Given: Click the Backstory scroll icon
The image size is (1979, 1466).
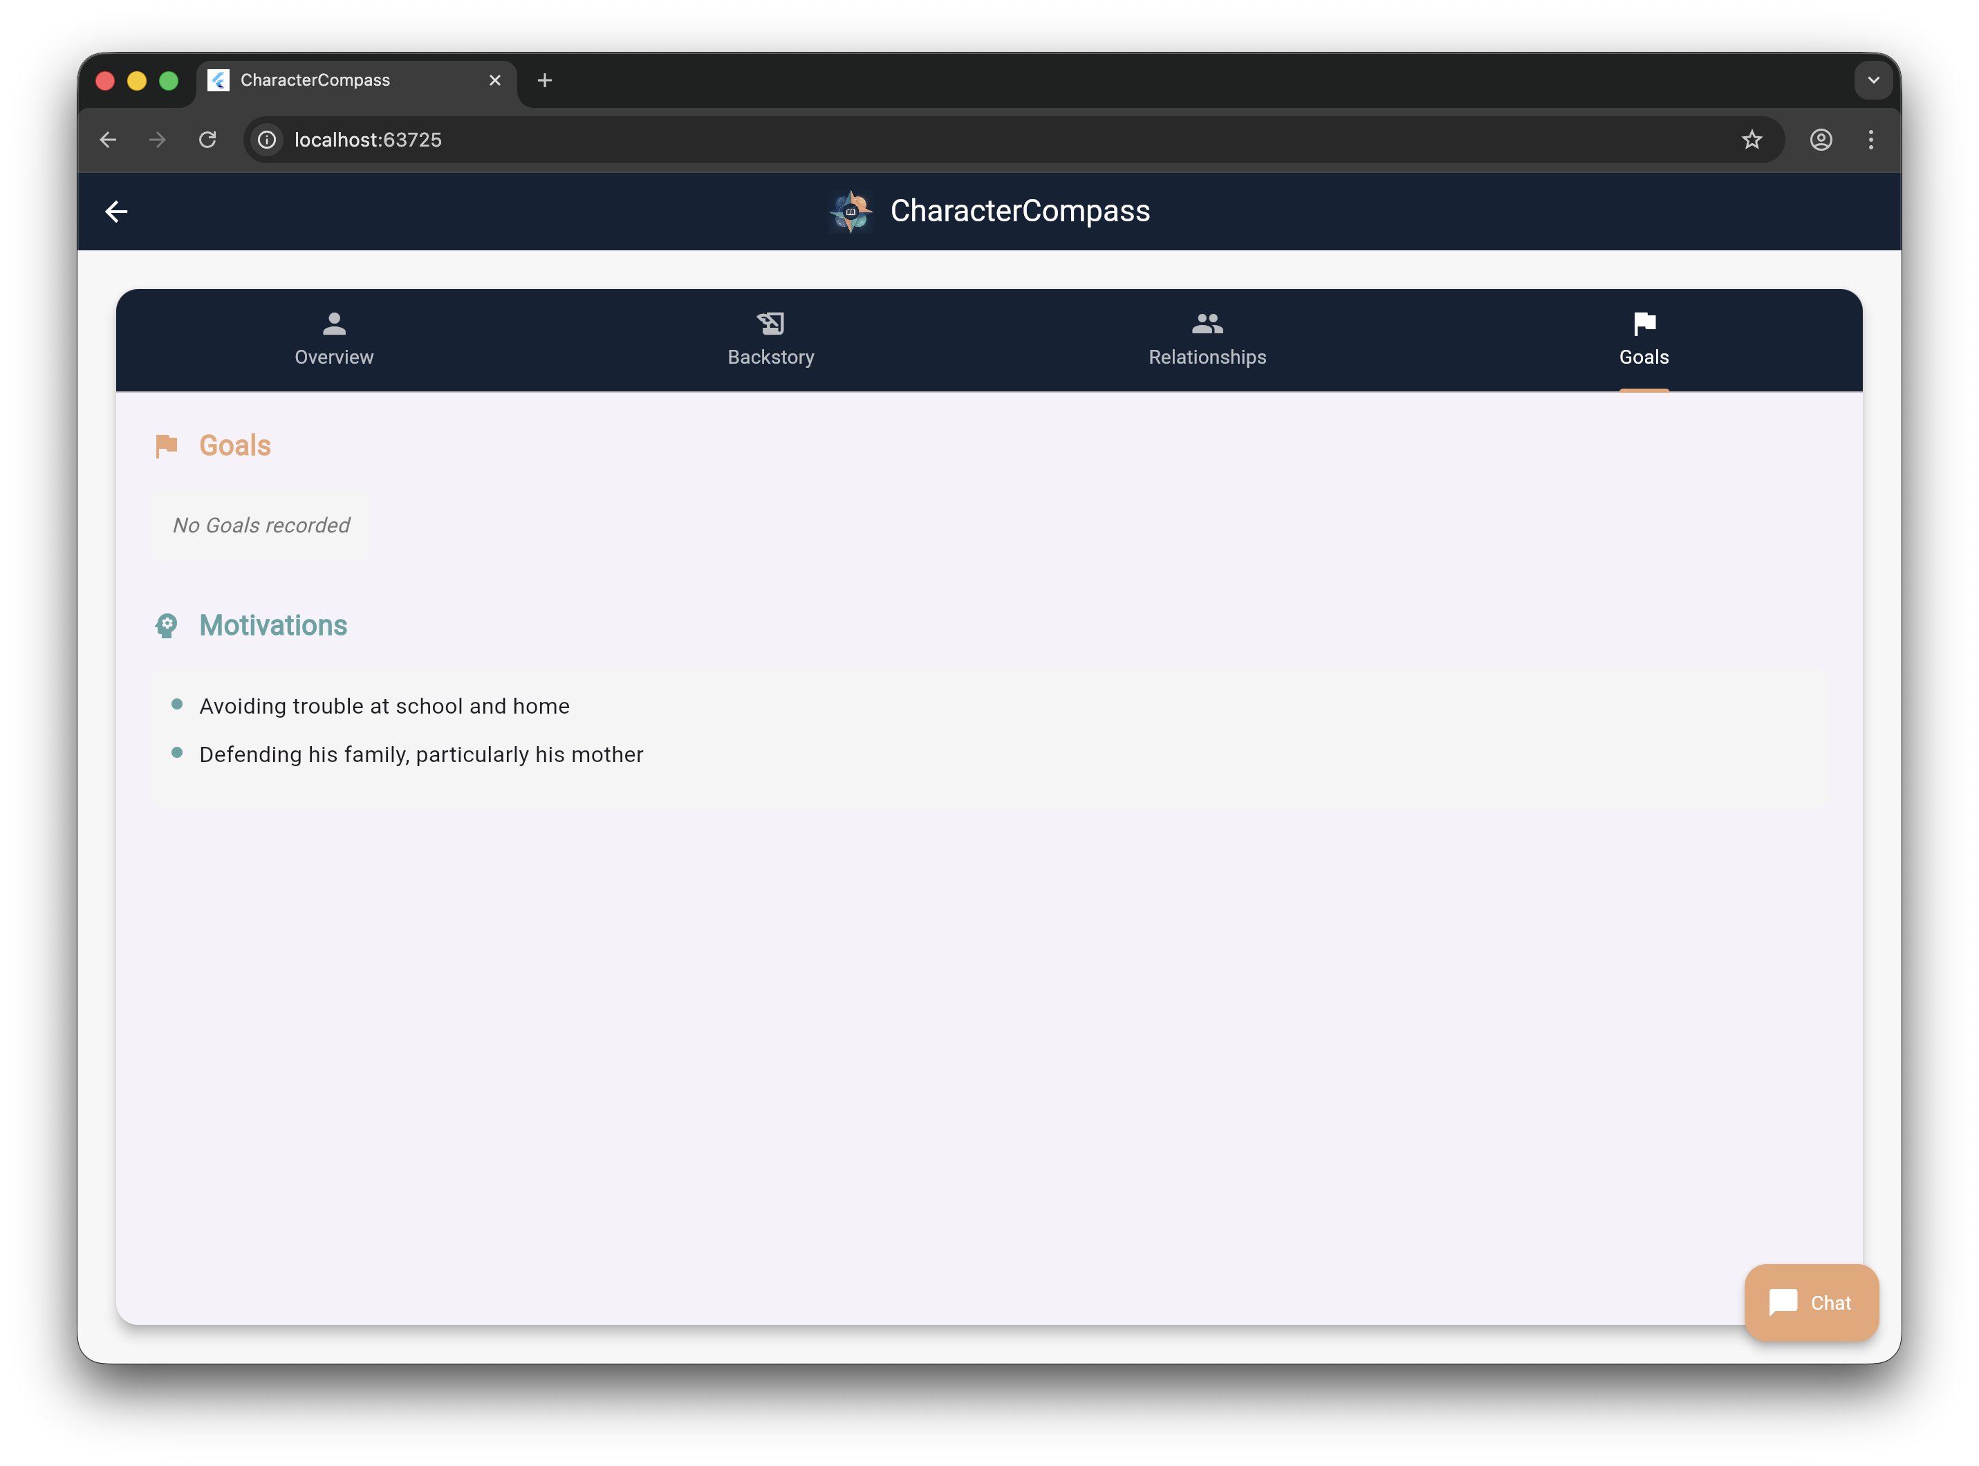Looking at the screenshot, I should click(x=770, y=324).
